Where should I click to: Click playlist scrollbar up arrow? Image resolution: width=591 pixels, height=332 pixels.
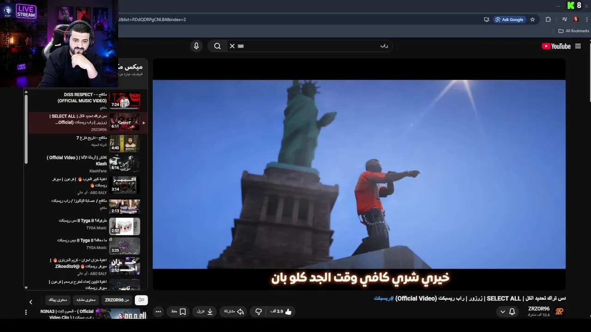26,92
